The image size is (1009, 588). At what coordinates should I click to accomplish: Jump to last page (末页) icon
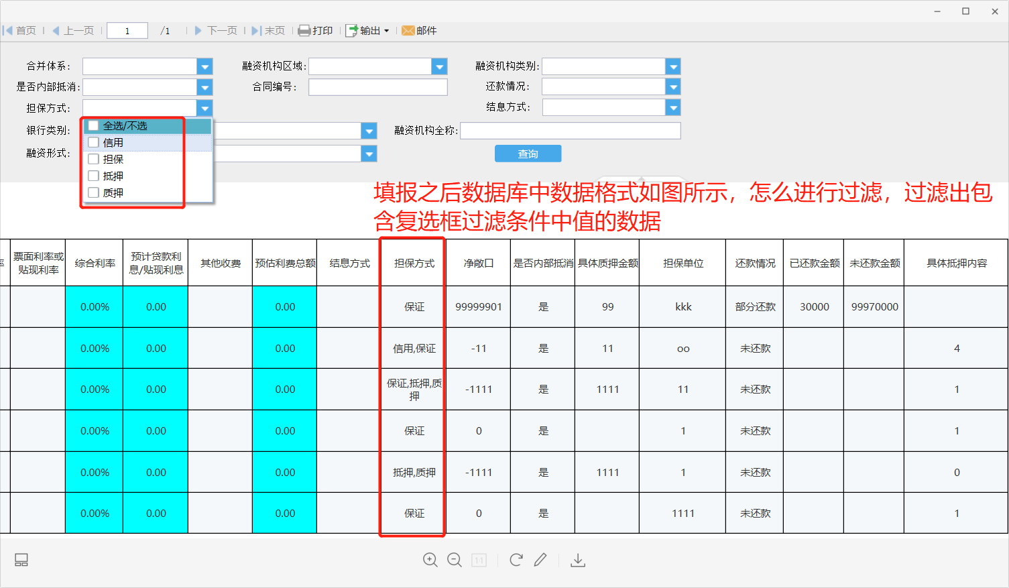257,31
